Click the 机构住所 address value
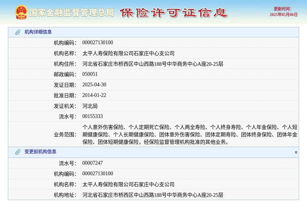Screen dimensions: 307x204 point(153,64)
